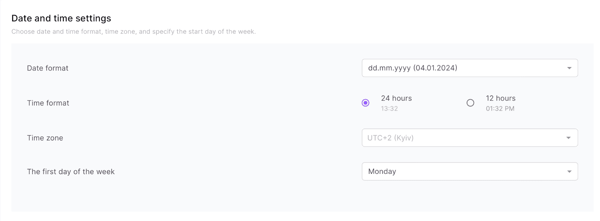Click the "Date and time settings" heading
Image resolution: width=600 pixels, height=221 pixels.
[x=61, y=18]
